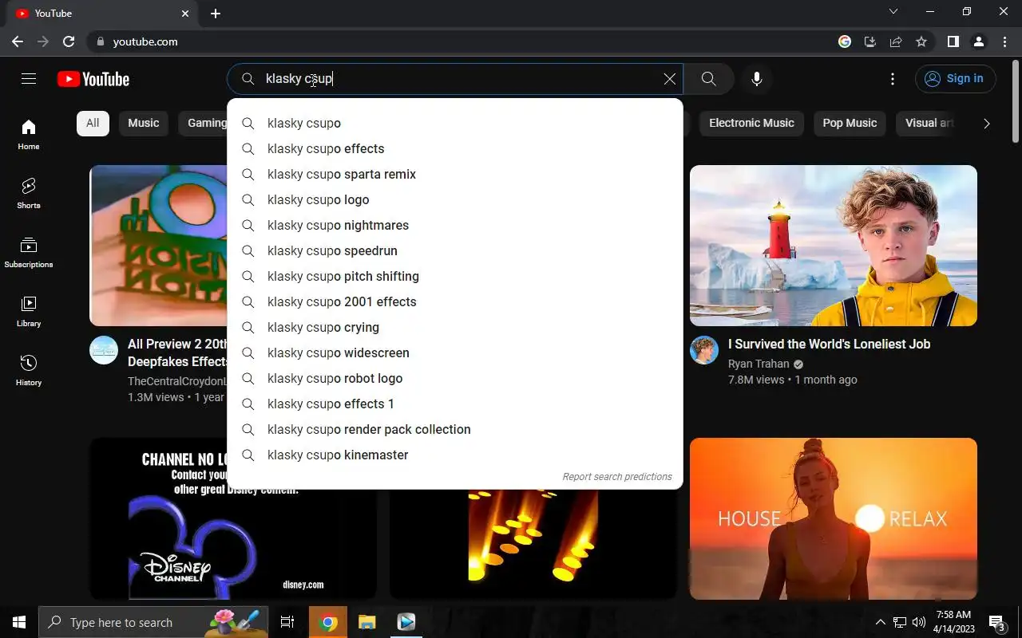Click the TheCentralCroydon channel avatar
Screen dimensions: 1022x638
104,350
